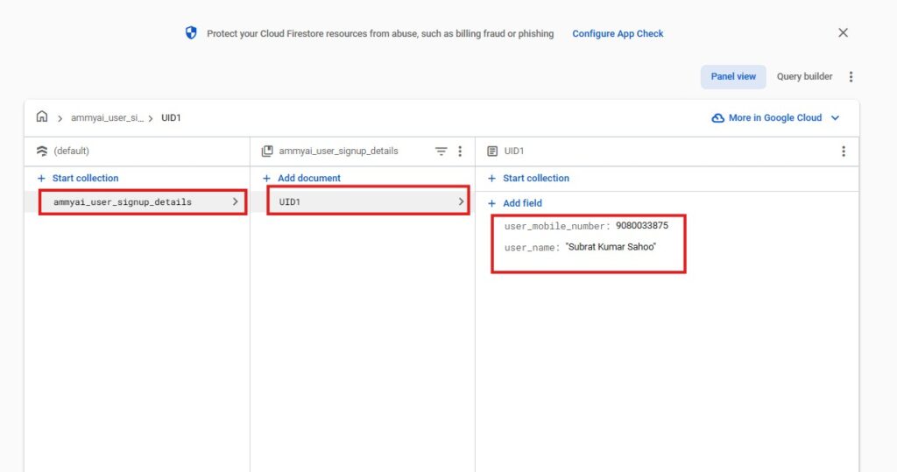Expand the UID1 document chevron
Image resolution: width=897 pixels, height=472 pixels.
point(461,202)
